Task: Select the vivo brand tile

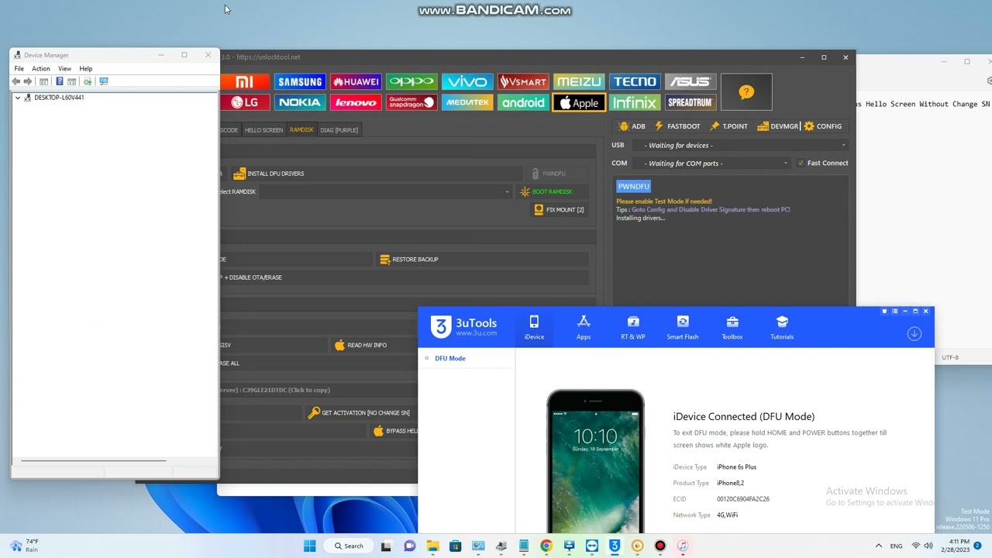Action: [467, 81]
